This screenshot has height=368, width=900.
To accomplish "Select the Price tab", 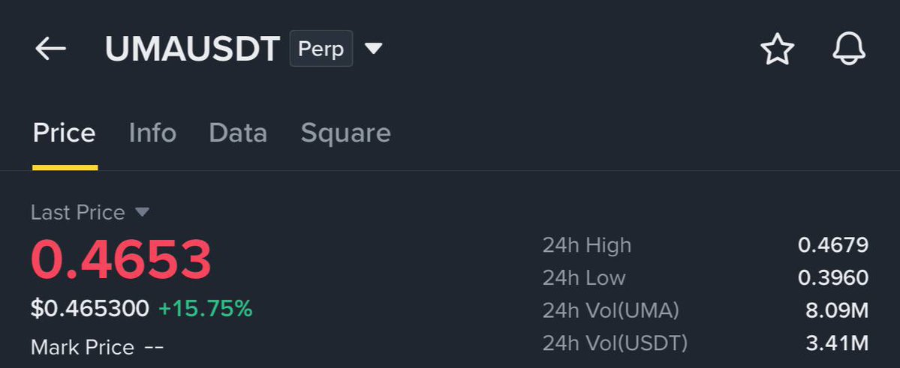I will (65, 133).
